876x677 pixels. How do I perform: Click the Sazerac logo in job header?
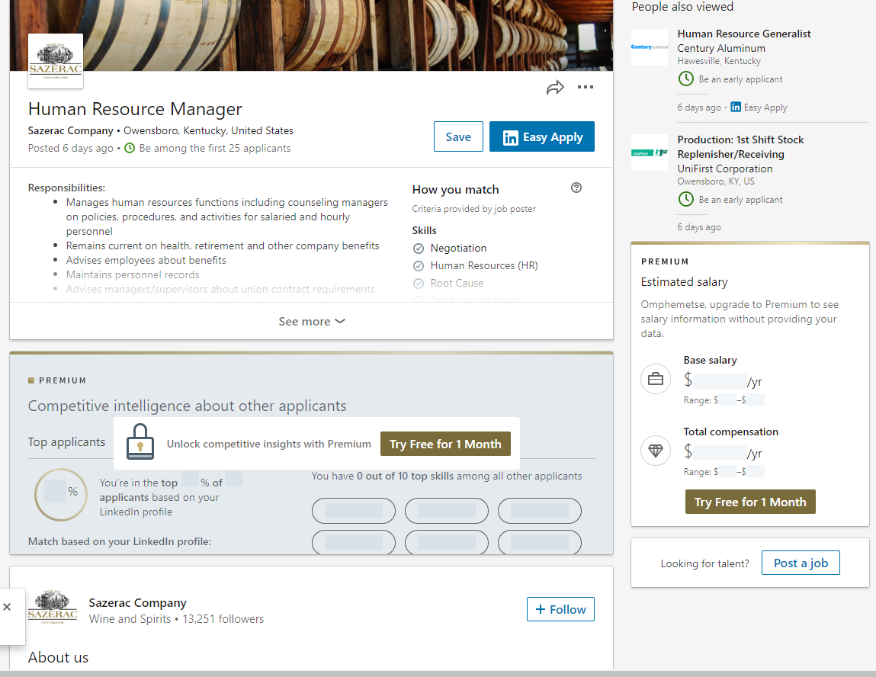pyautogui.click(x=56, y=61)
